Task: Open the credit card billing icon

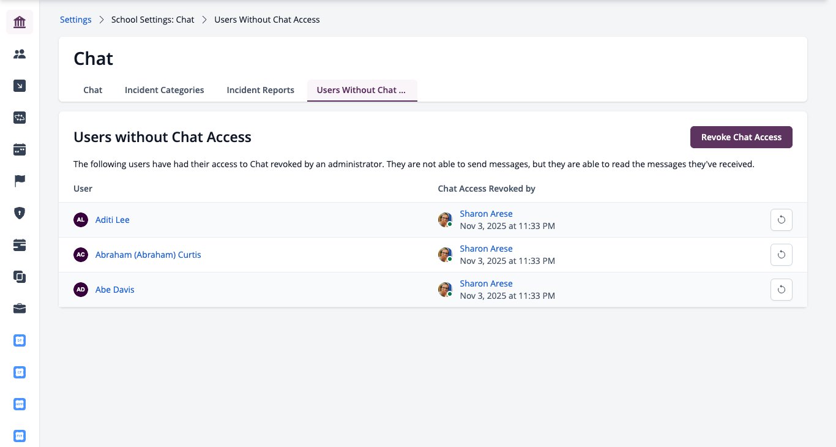Action: click(20, 245)
